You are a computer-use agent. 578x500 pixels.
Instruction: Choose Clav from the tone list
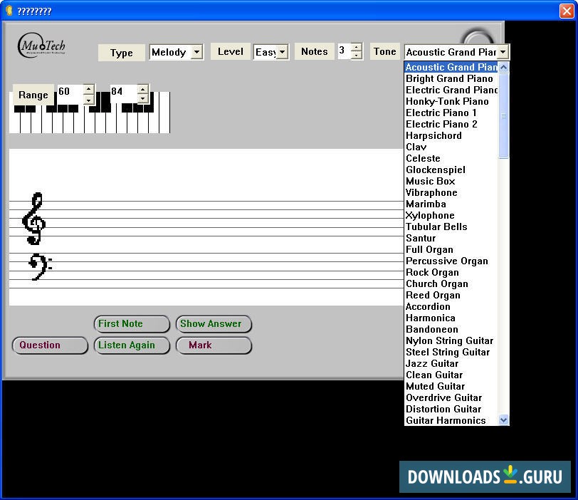(x=451, y=147)
